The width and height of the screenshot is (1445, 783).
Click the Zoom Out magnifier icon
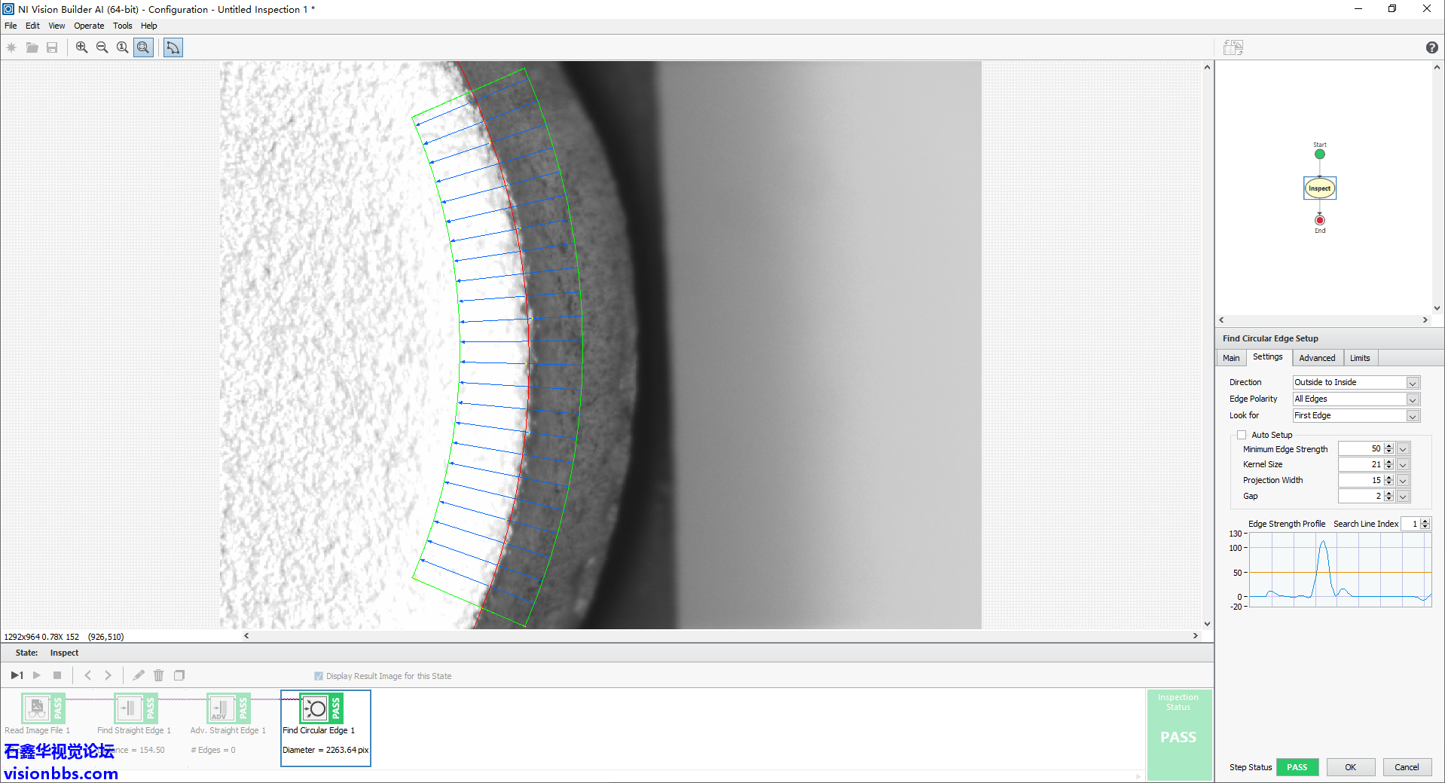[102, 47]
